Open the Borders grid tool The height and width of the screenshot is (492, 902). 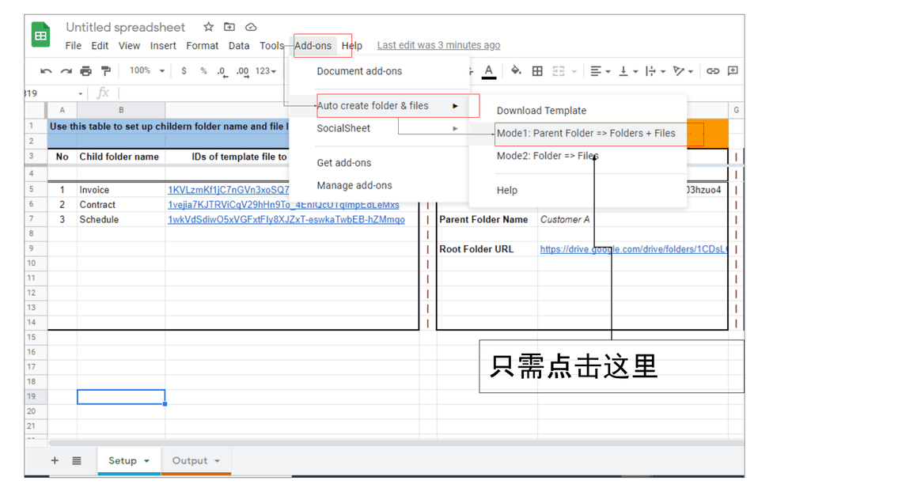tap(537, 71)
